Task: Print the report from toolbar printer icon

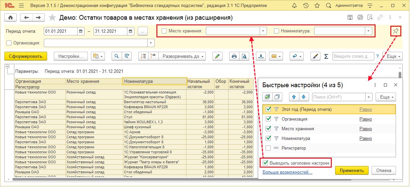Action: click(x=234, y=56)
